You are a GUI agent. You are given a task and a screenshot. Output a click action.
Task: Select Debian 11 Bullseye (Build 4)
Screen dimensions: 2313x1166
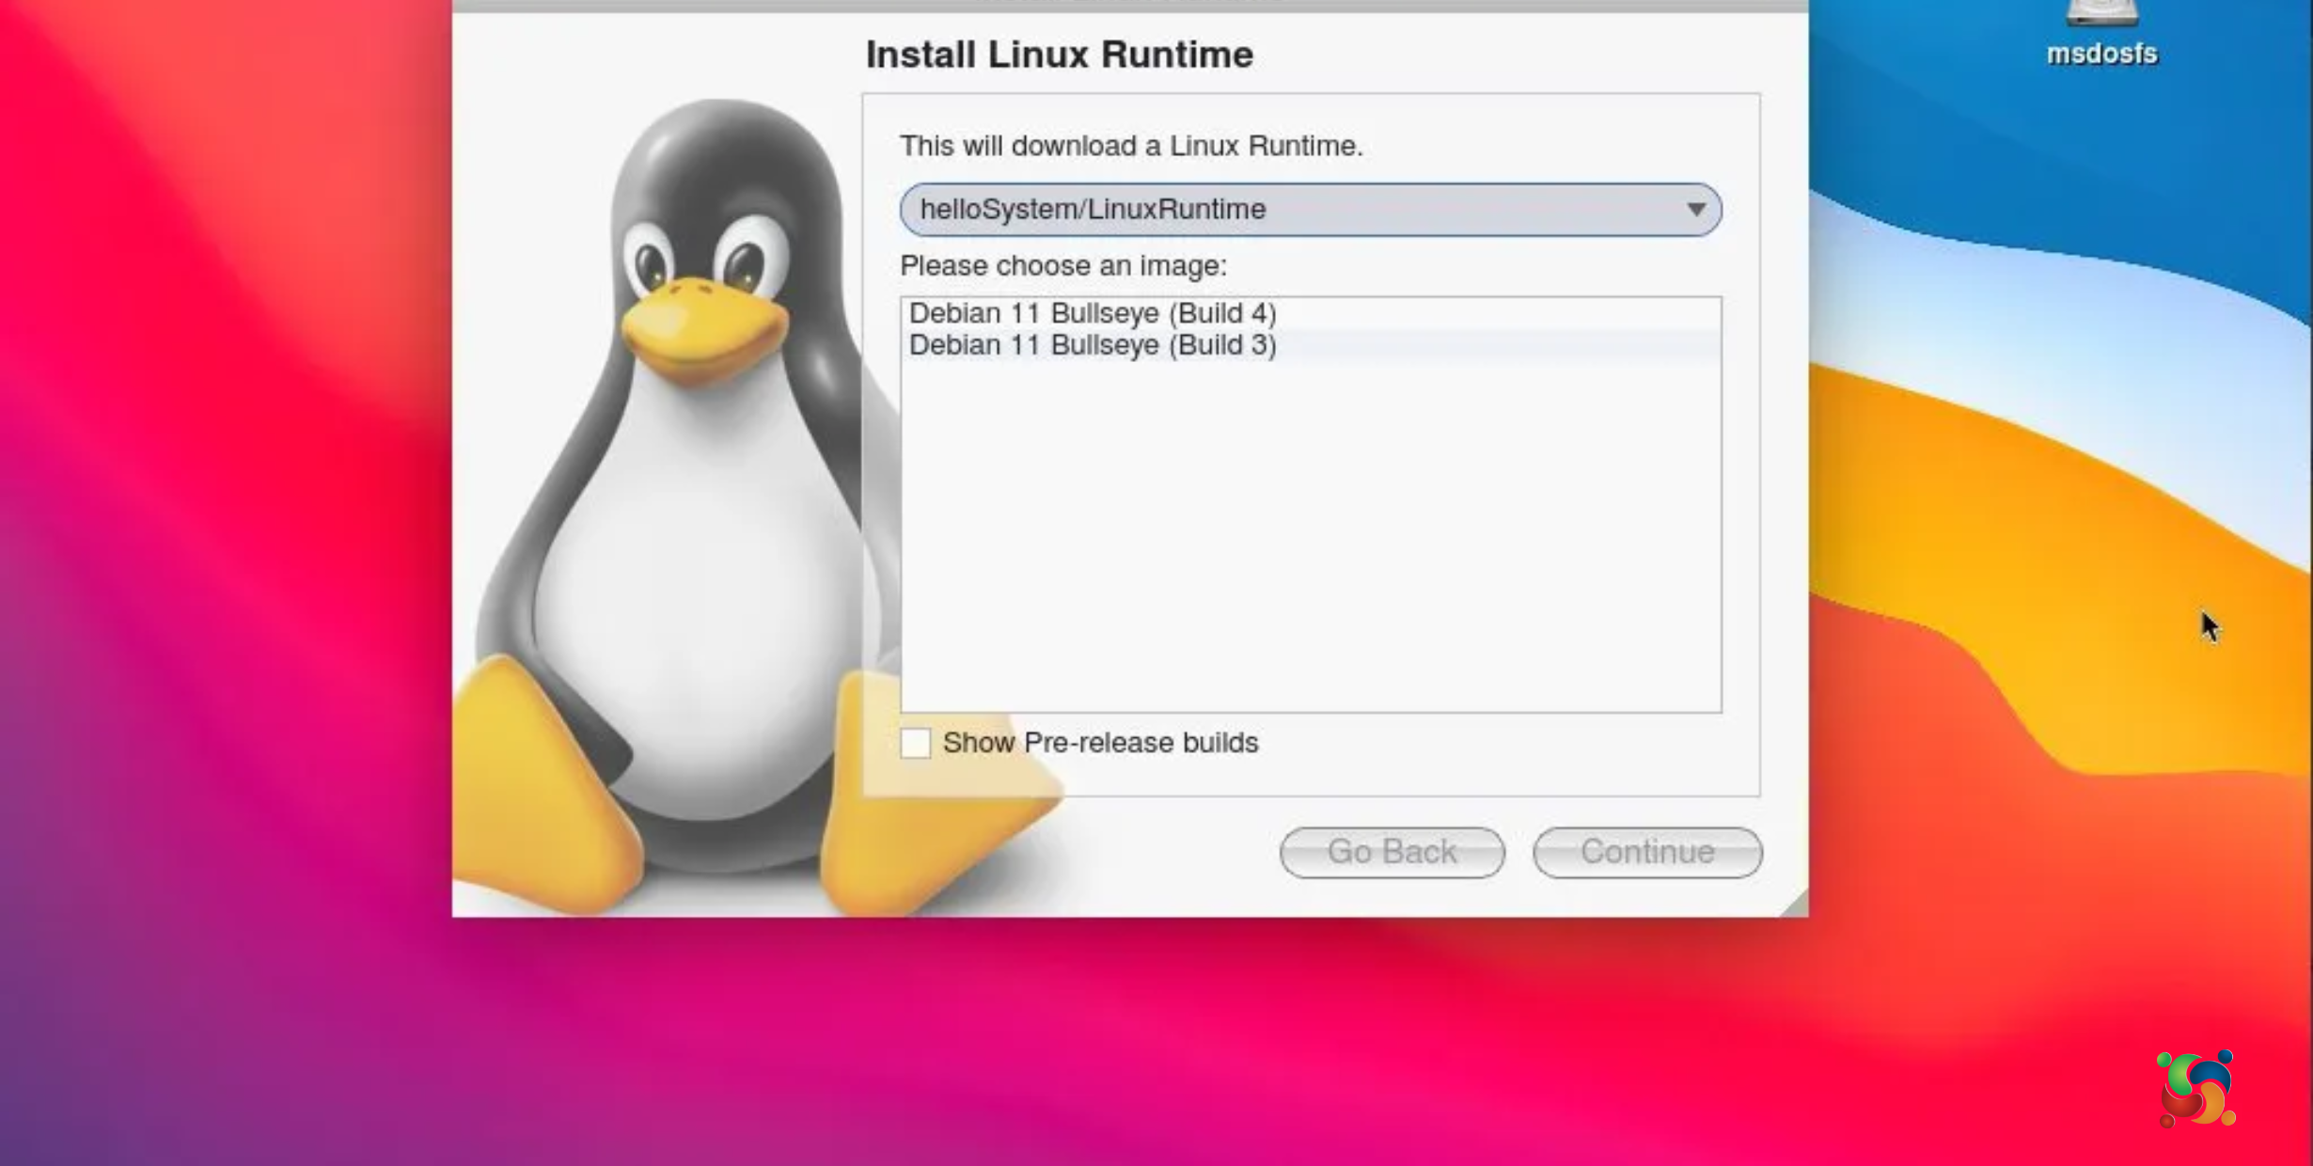[1311, 313]
